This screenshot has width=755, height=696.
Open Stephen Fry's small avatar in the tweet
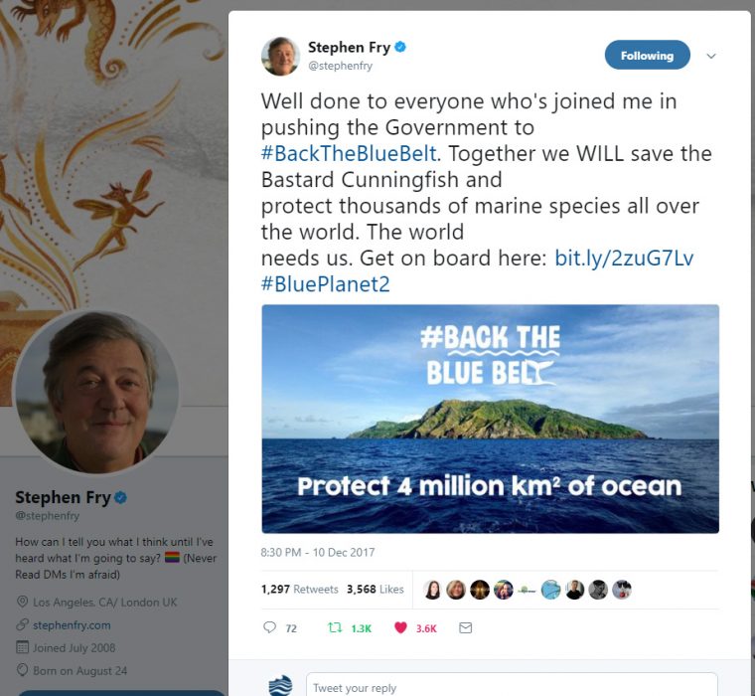[x=280, y=56]
